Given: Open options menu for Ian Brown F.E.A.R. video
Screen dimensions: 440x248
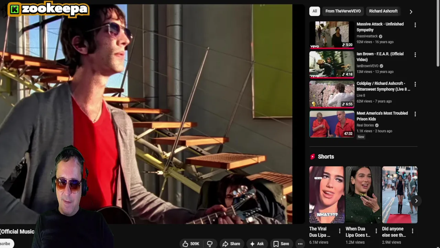Looking at the screenshot, I should pyautogui.click(x=415, y=55).
